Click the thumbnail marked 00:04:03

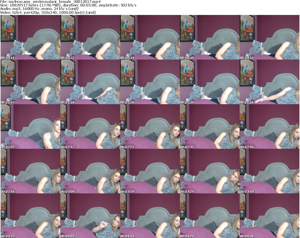[90, 216]
